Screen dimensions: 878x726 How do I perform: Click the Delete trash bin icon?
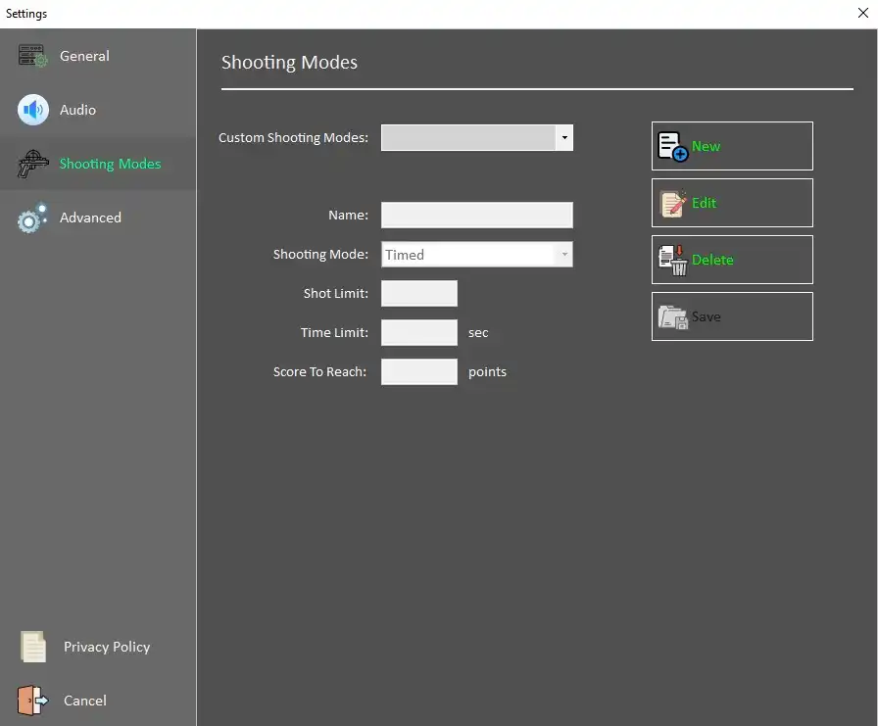[x=672, y=260]
